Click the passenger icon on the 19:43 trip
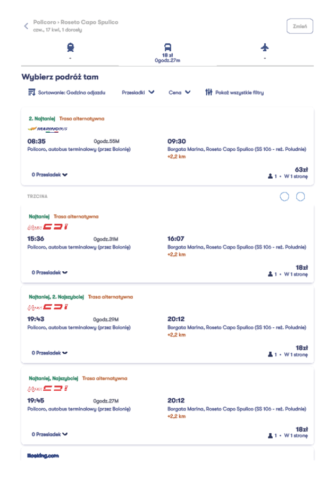 pos(270,354)
